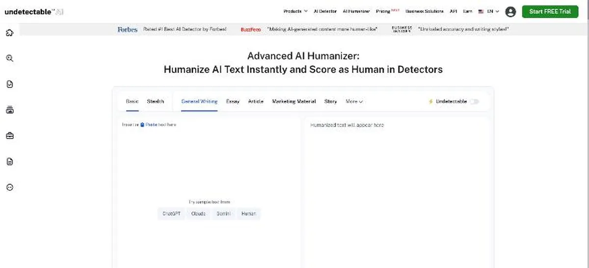The width and height of the screenshot is (589, 268).
Task: Click the BuzzFeed logo in banner
Action: 251,29
